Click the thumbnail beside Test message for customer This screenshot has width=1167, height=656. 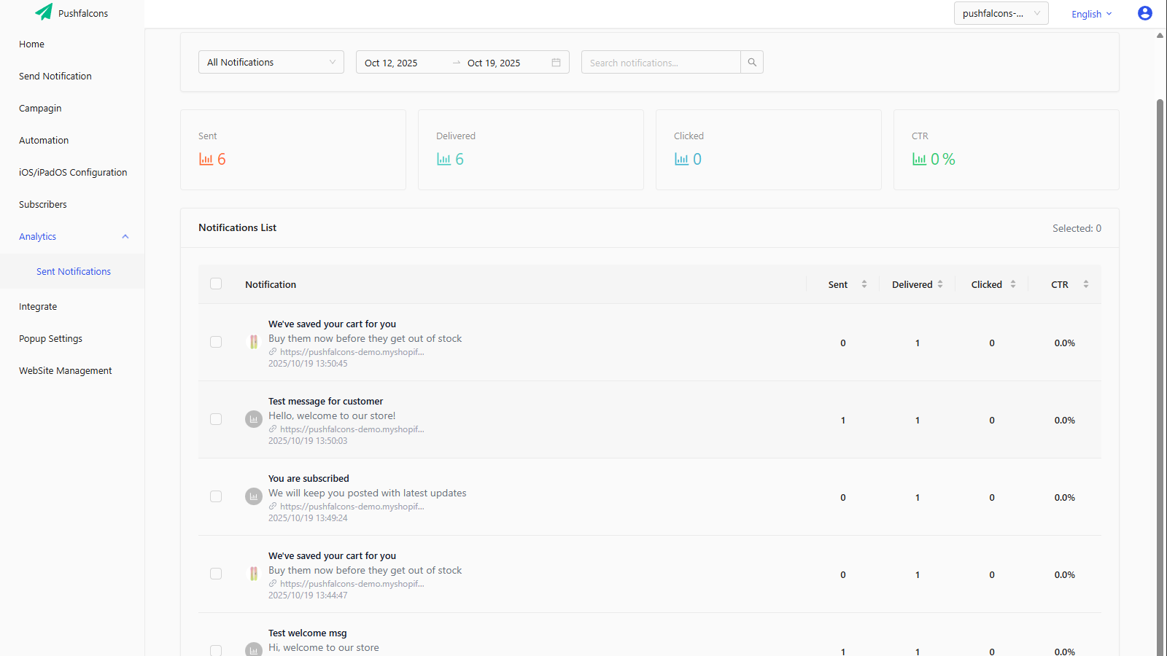coord(253,419)
